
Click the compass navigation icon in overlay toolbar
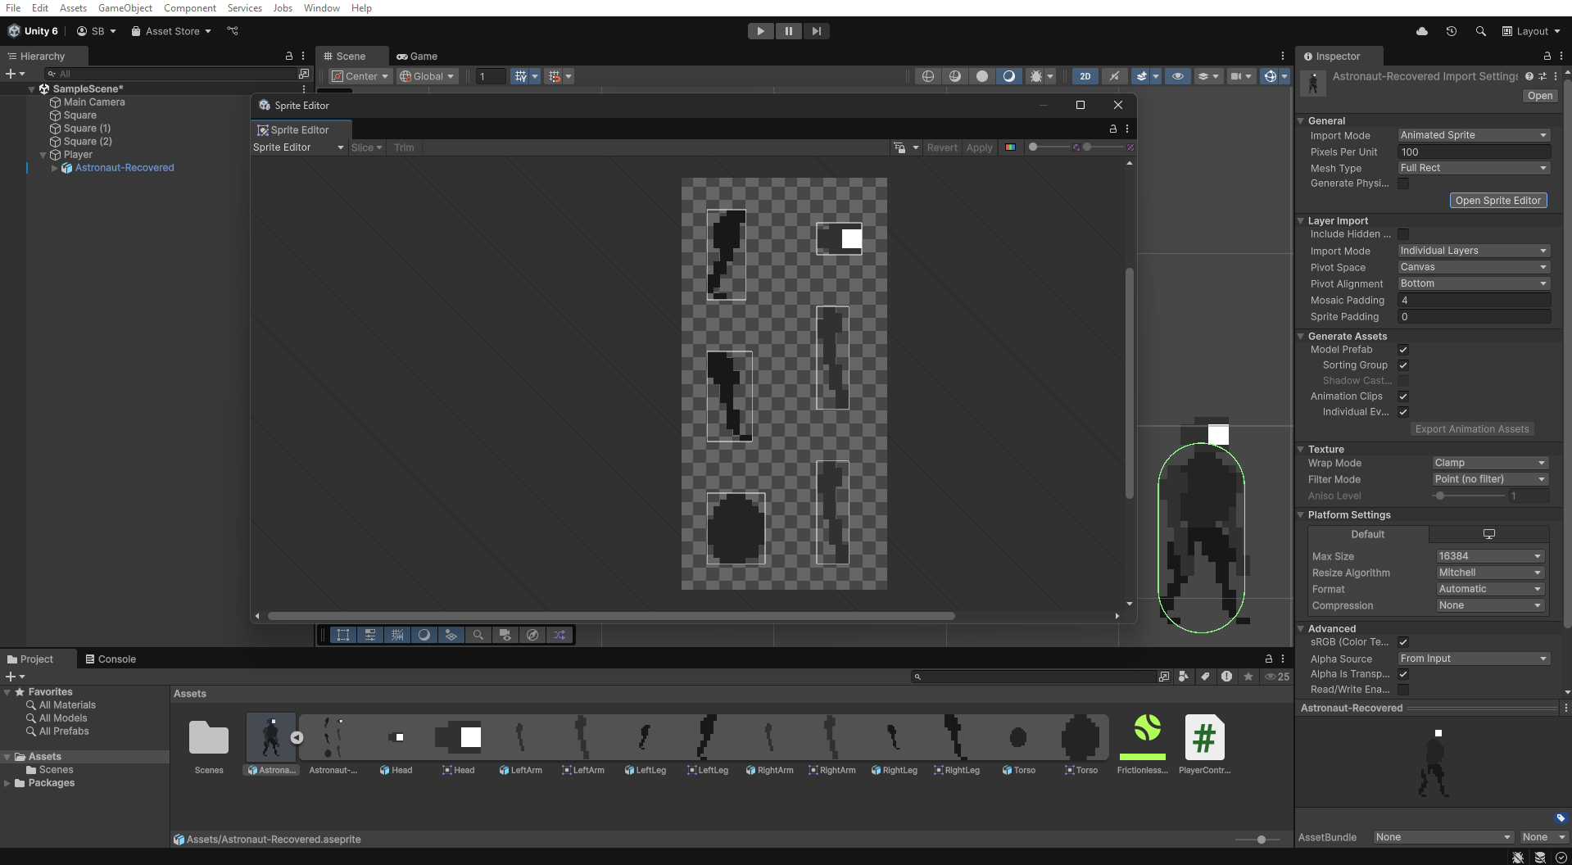click(532, 635)
